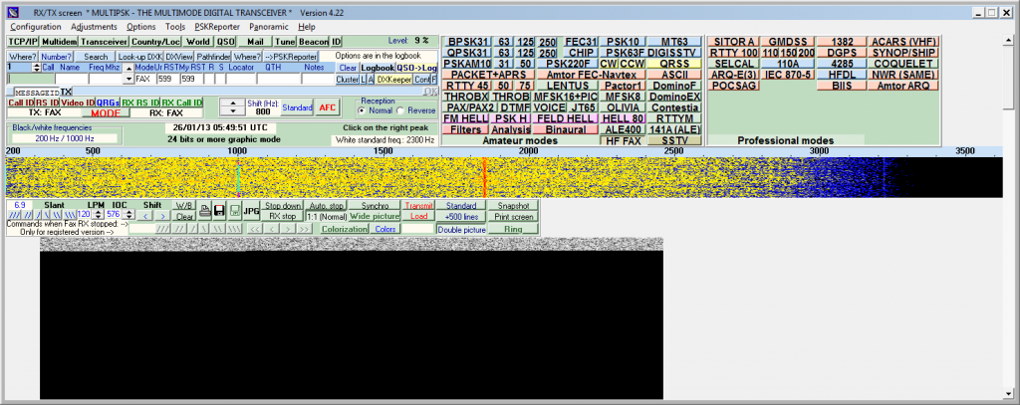Viewport: 1020px width, 405px height.
Task: Shift the picture right with blue '>' button
Action: pyautogui.click(x=162, y=215)
